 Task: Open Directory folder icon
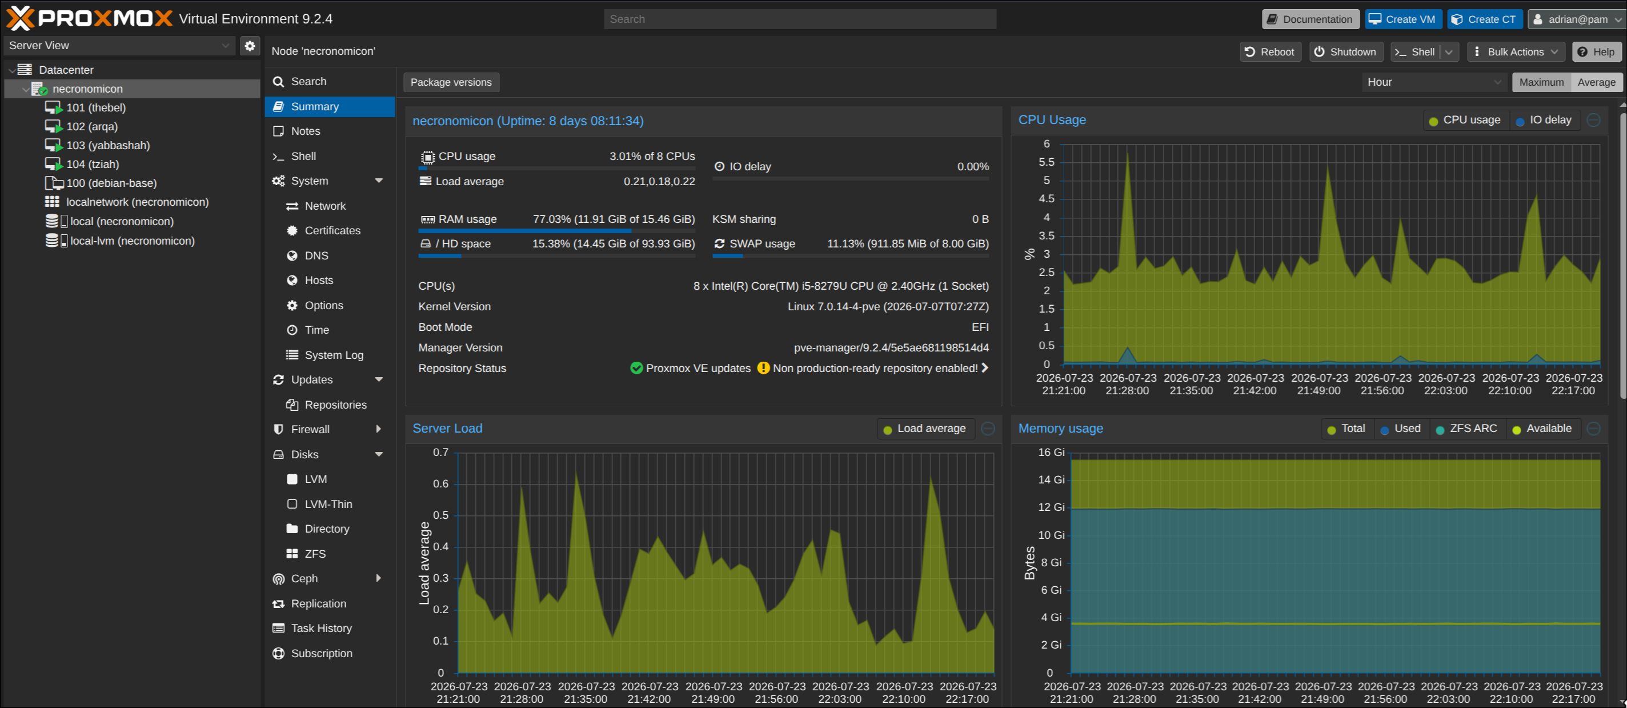pos(292,529)
